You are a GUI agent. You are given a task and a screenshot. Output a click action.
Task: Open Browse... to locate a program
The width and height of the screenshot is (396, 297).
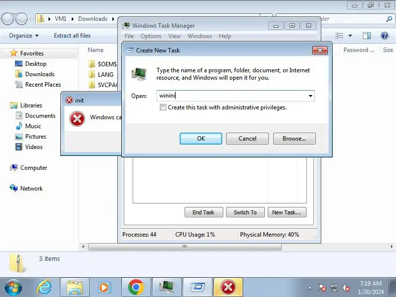(294, 139)
